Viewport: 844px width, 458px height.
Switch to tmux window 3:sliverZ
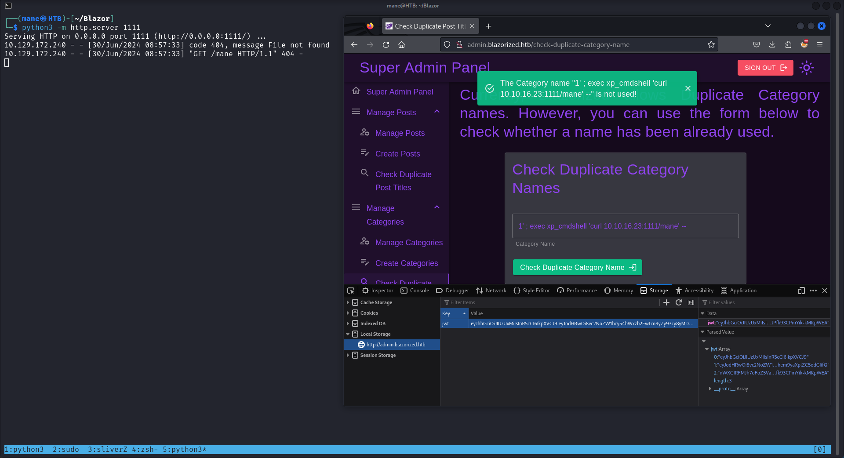coord(107,449)
